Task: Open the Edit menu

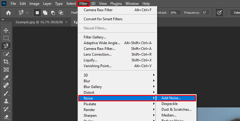Action: (23, 4)
